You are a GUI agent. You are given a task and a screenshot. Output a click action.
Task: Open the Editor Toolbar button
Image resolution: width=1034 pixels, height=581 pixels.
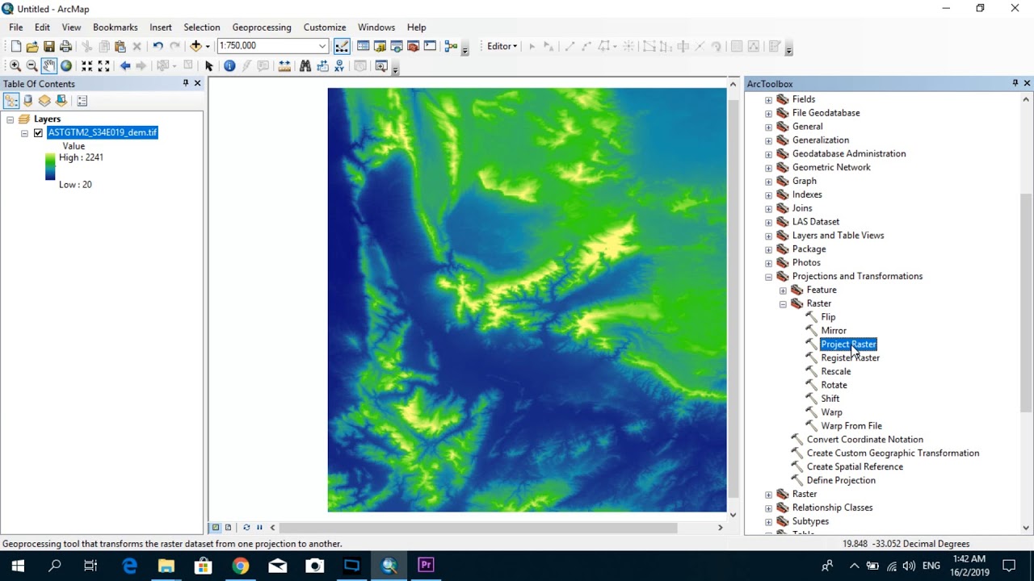(x=342, y=46)
